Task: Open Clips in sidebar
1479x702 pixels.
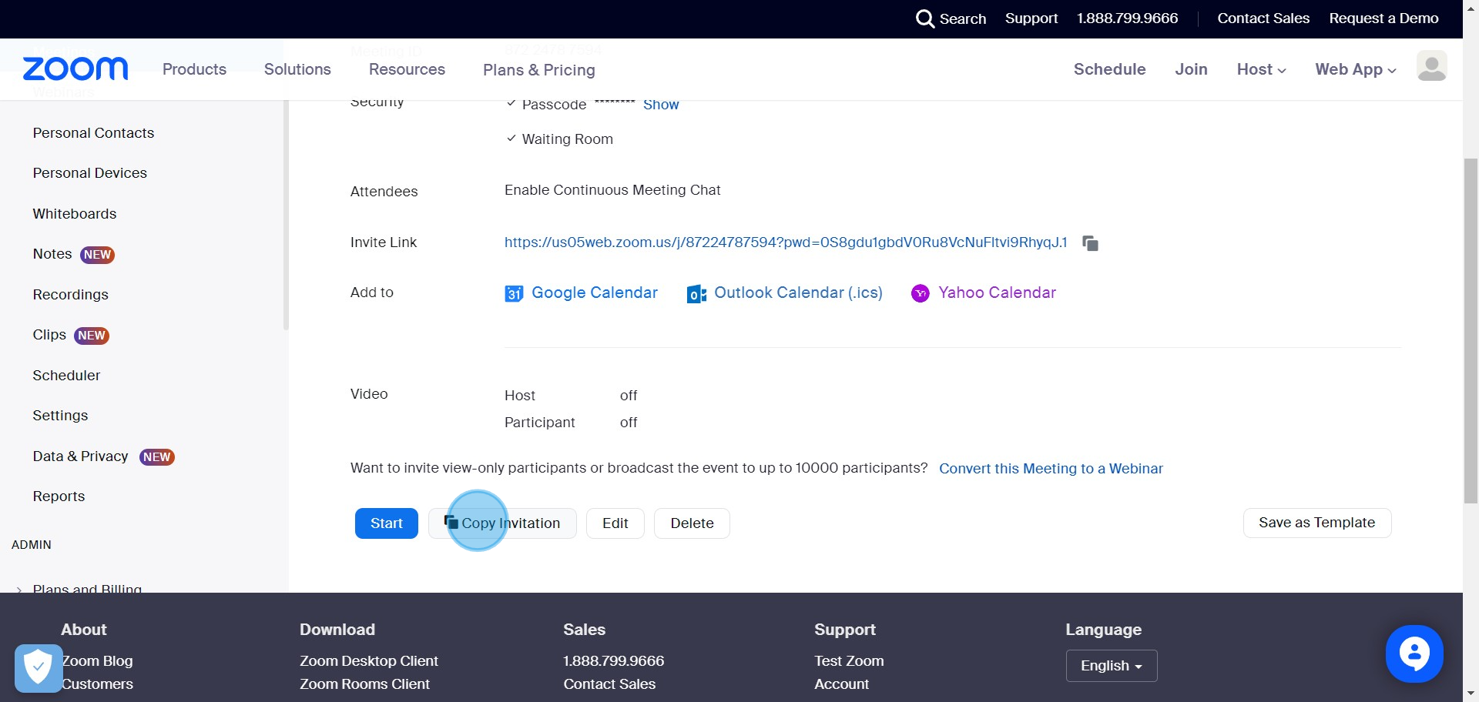Action: point(49,335)
